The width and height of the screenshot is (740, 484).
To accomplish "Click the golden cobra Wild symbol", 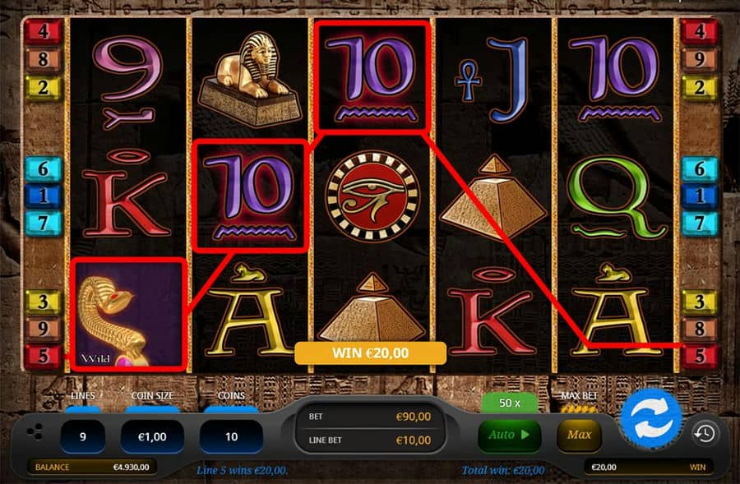I will click(128, 315).
